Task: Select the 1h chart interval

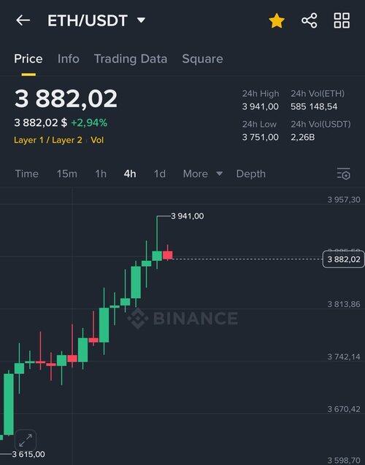Action: (x=101, y=173)
